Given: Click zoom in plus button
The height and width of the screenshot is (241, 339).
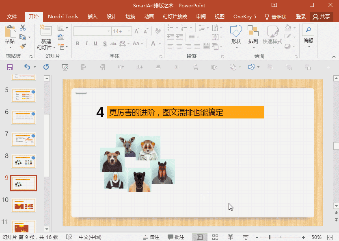Looking at the screenshot, I should coord(304,237).
